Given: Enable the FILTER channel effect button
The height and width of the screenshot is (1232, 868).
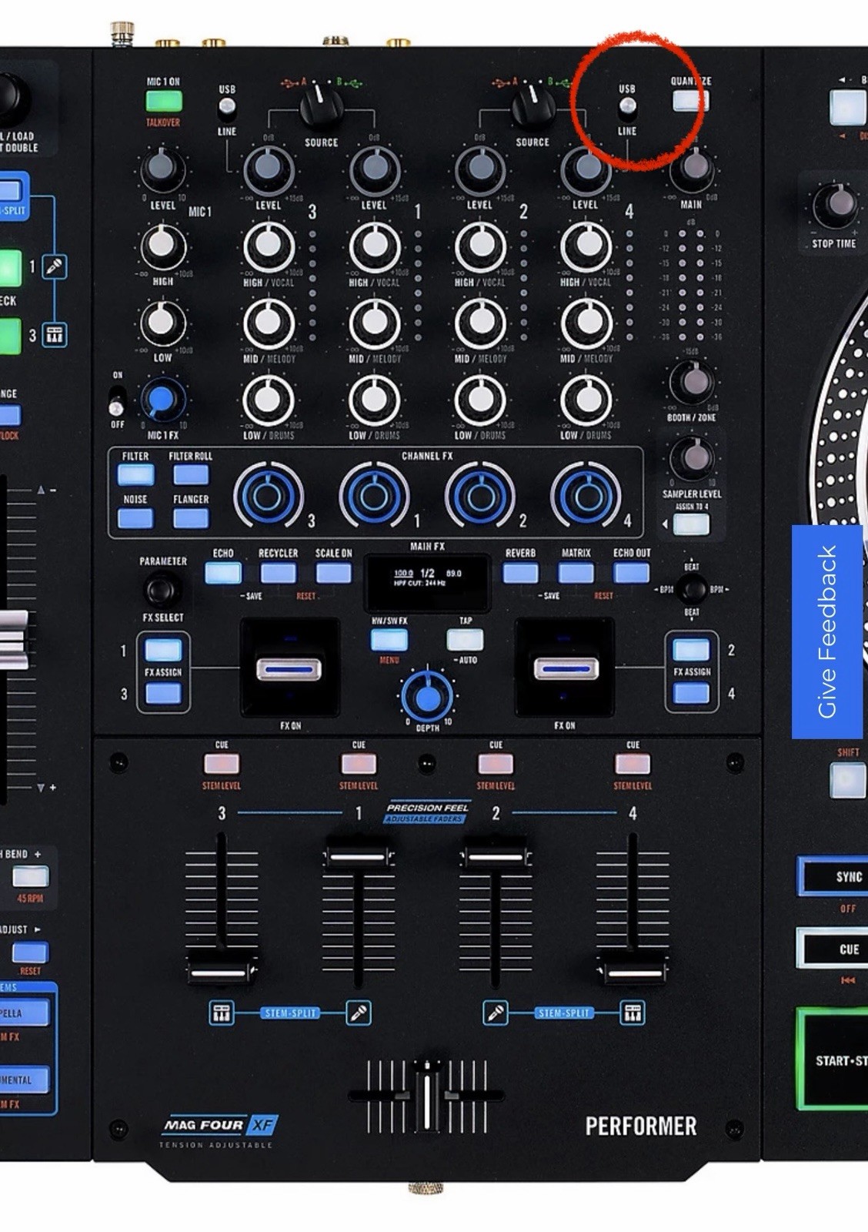Looking at the screenshot, I should pos(135,474).
